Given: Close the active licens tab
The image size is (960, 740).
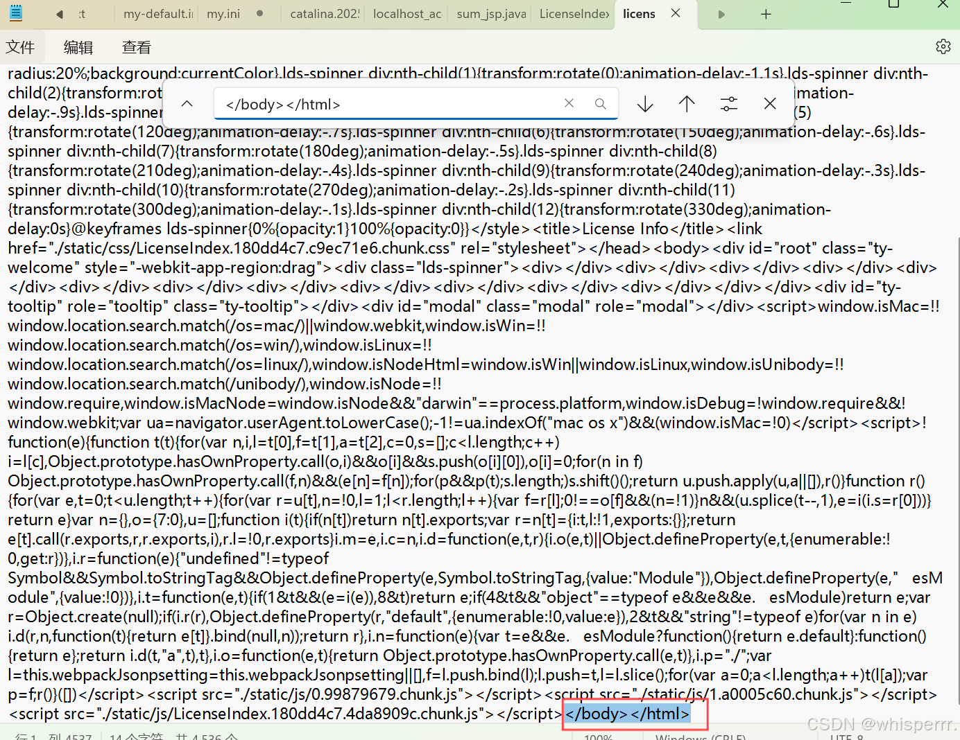Looking at the screenshot, I should point(675,14).
